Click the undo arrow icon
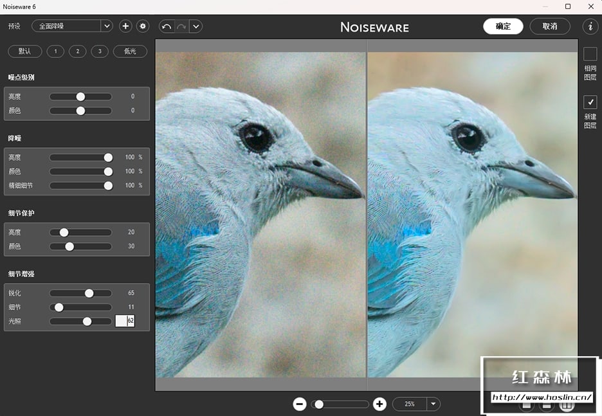The image size is (602, 416). point(167,26)
